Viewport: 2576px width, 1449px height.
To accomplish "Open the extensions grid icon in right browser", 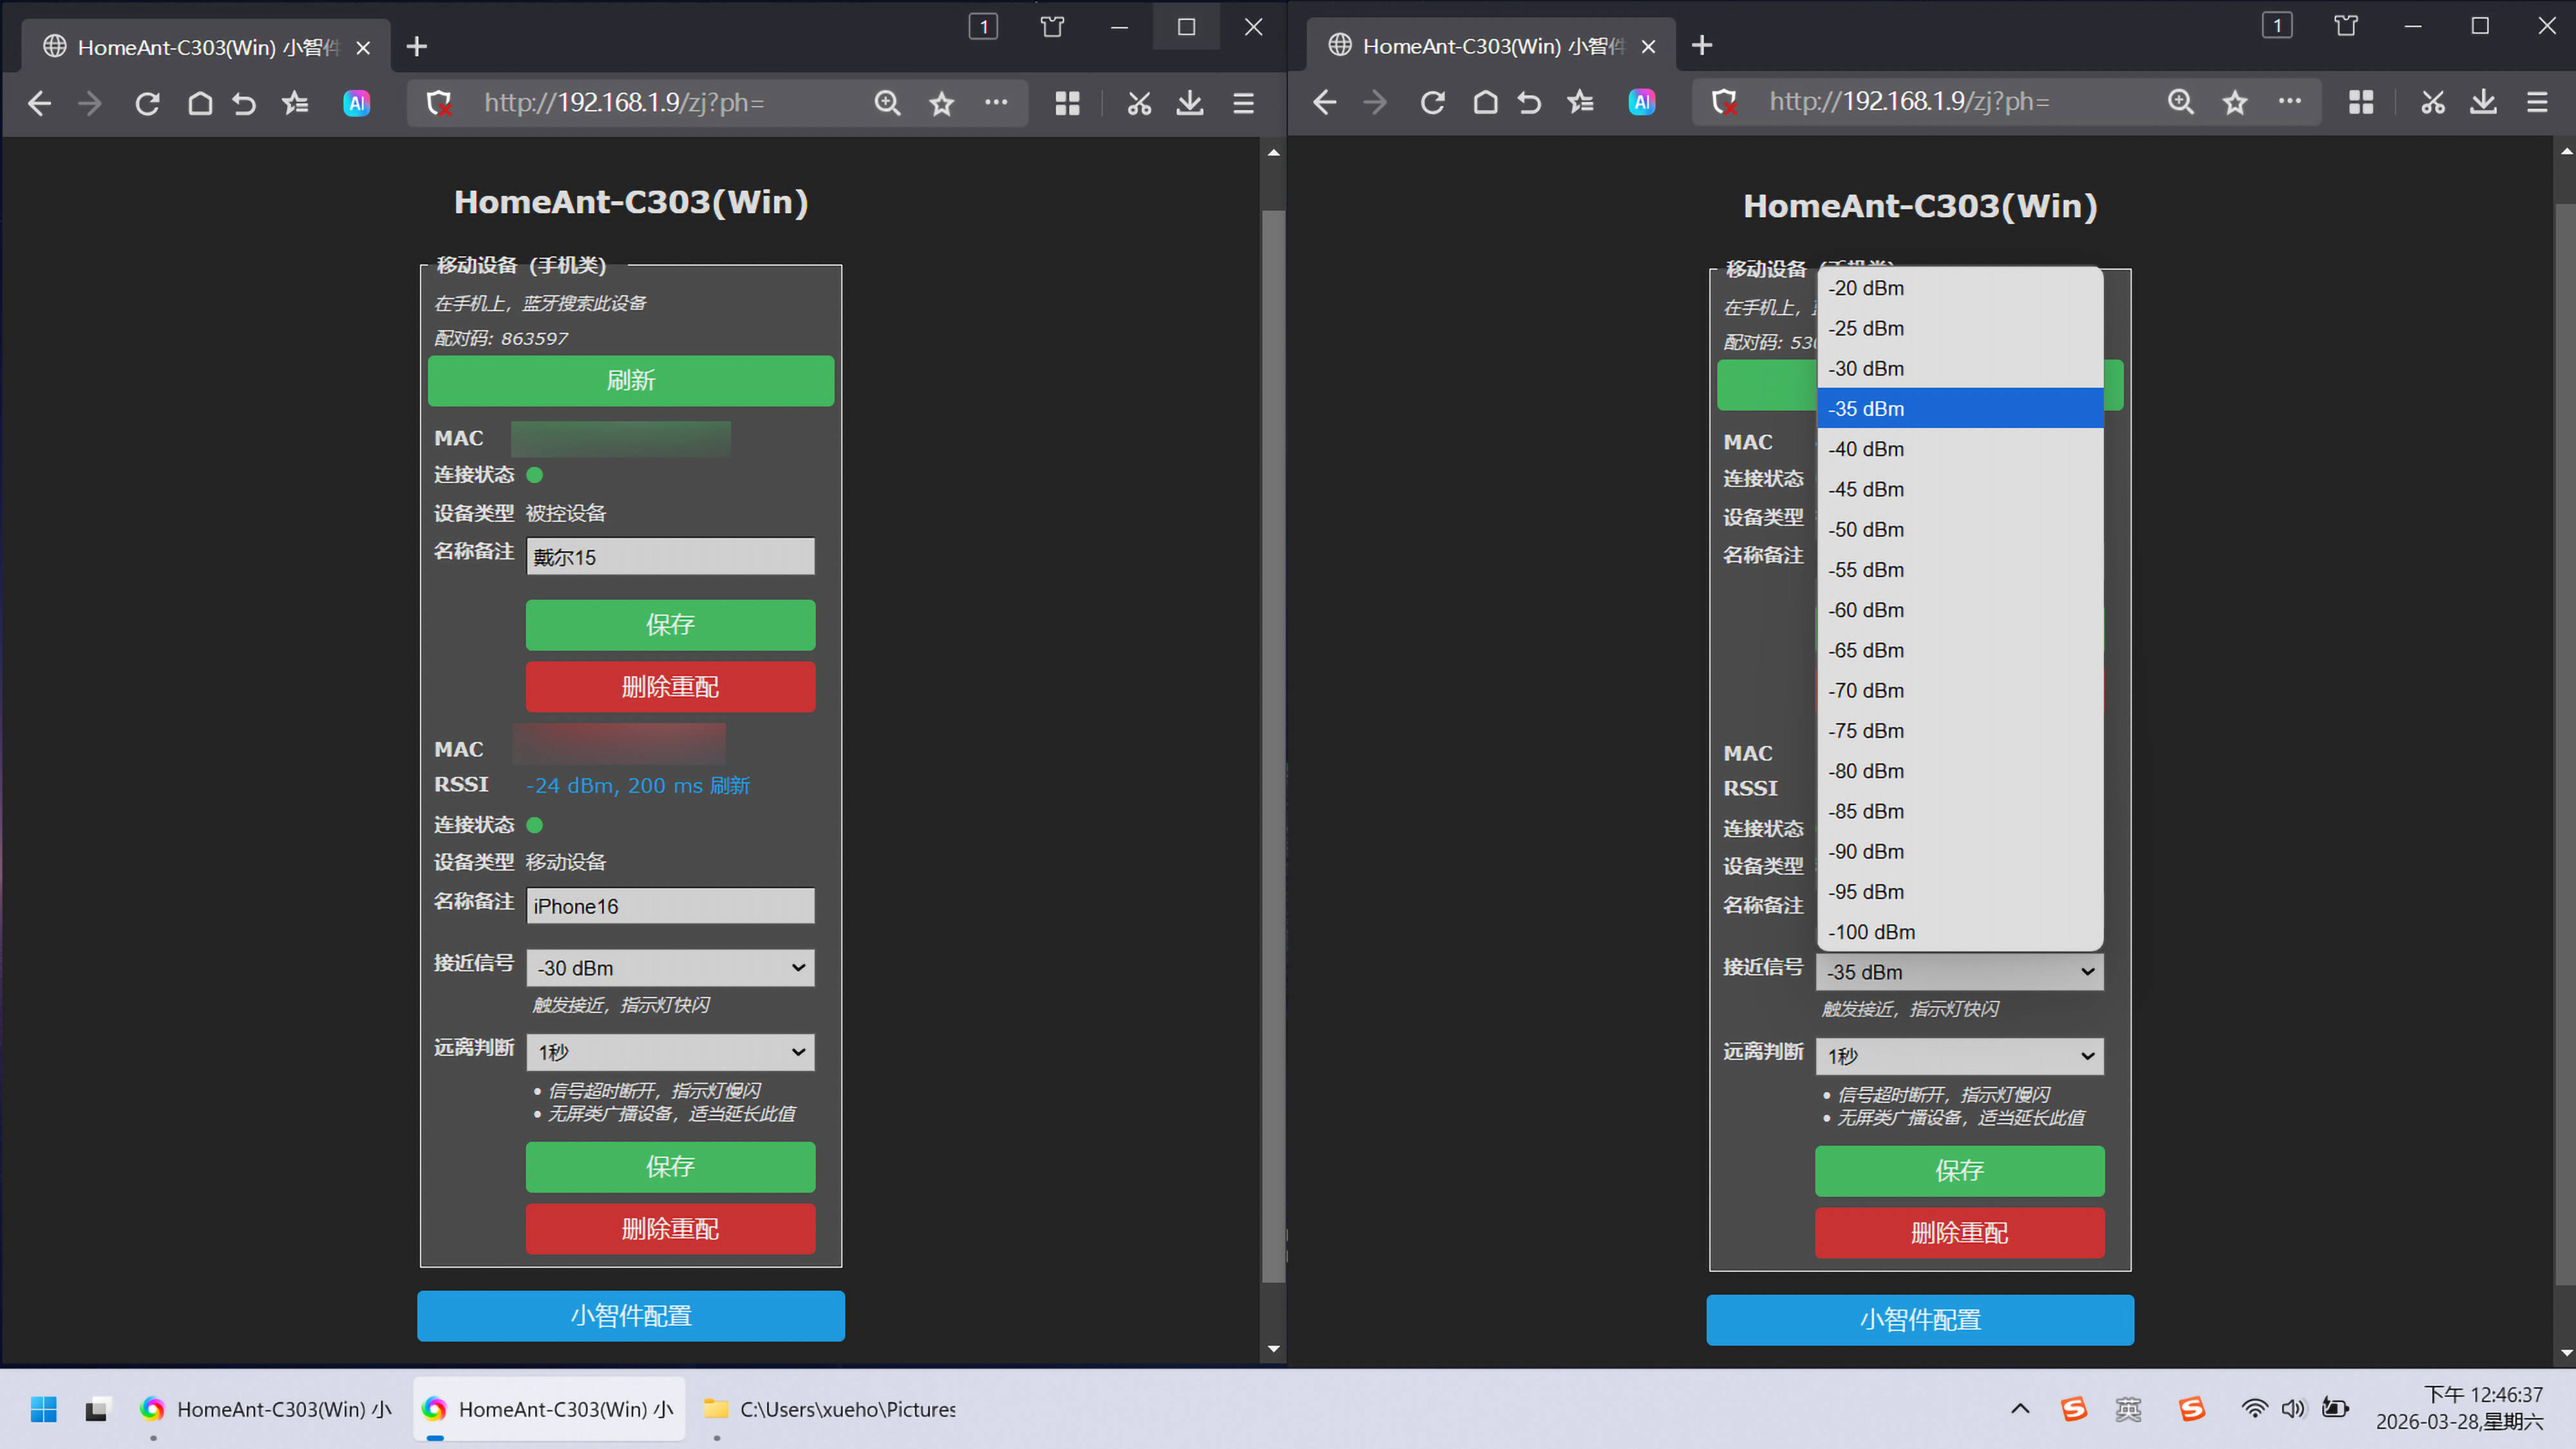I will [x=2361, y=102].
